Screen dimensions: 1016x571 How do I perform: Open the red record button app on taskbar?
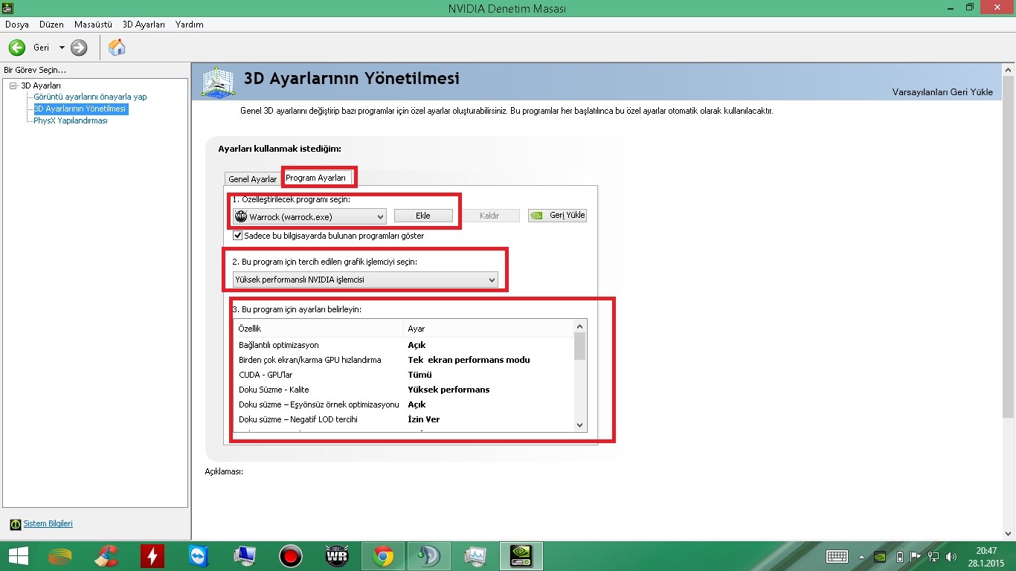(291, 556)
